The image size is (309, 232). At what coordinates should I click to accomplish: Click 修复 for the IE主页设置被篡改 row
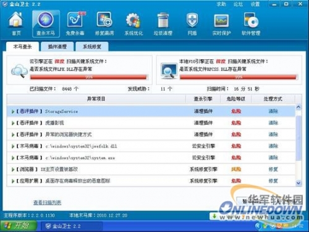[273, 169]
